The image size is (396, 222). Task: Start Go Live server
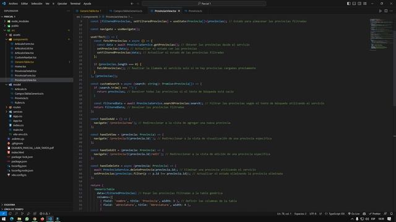pyautogui.click(x=353, y=214)
